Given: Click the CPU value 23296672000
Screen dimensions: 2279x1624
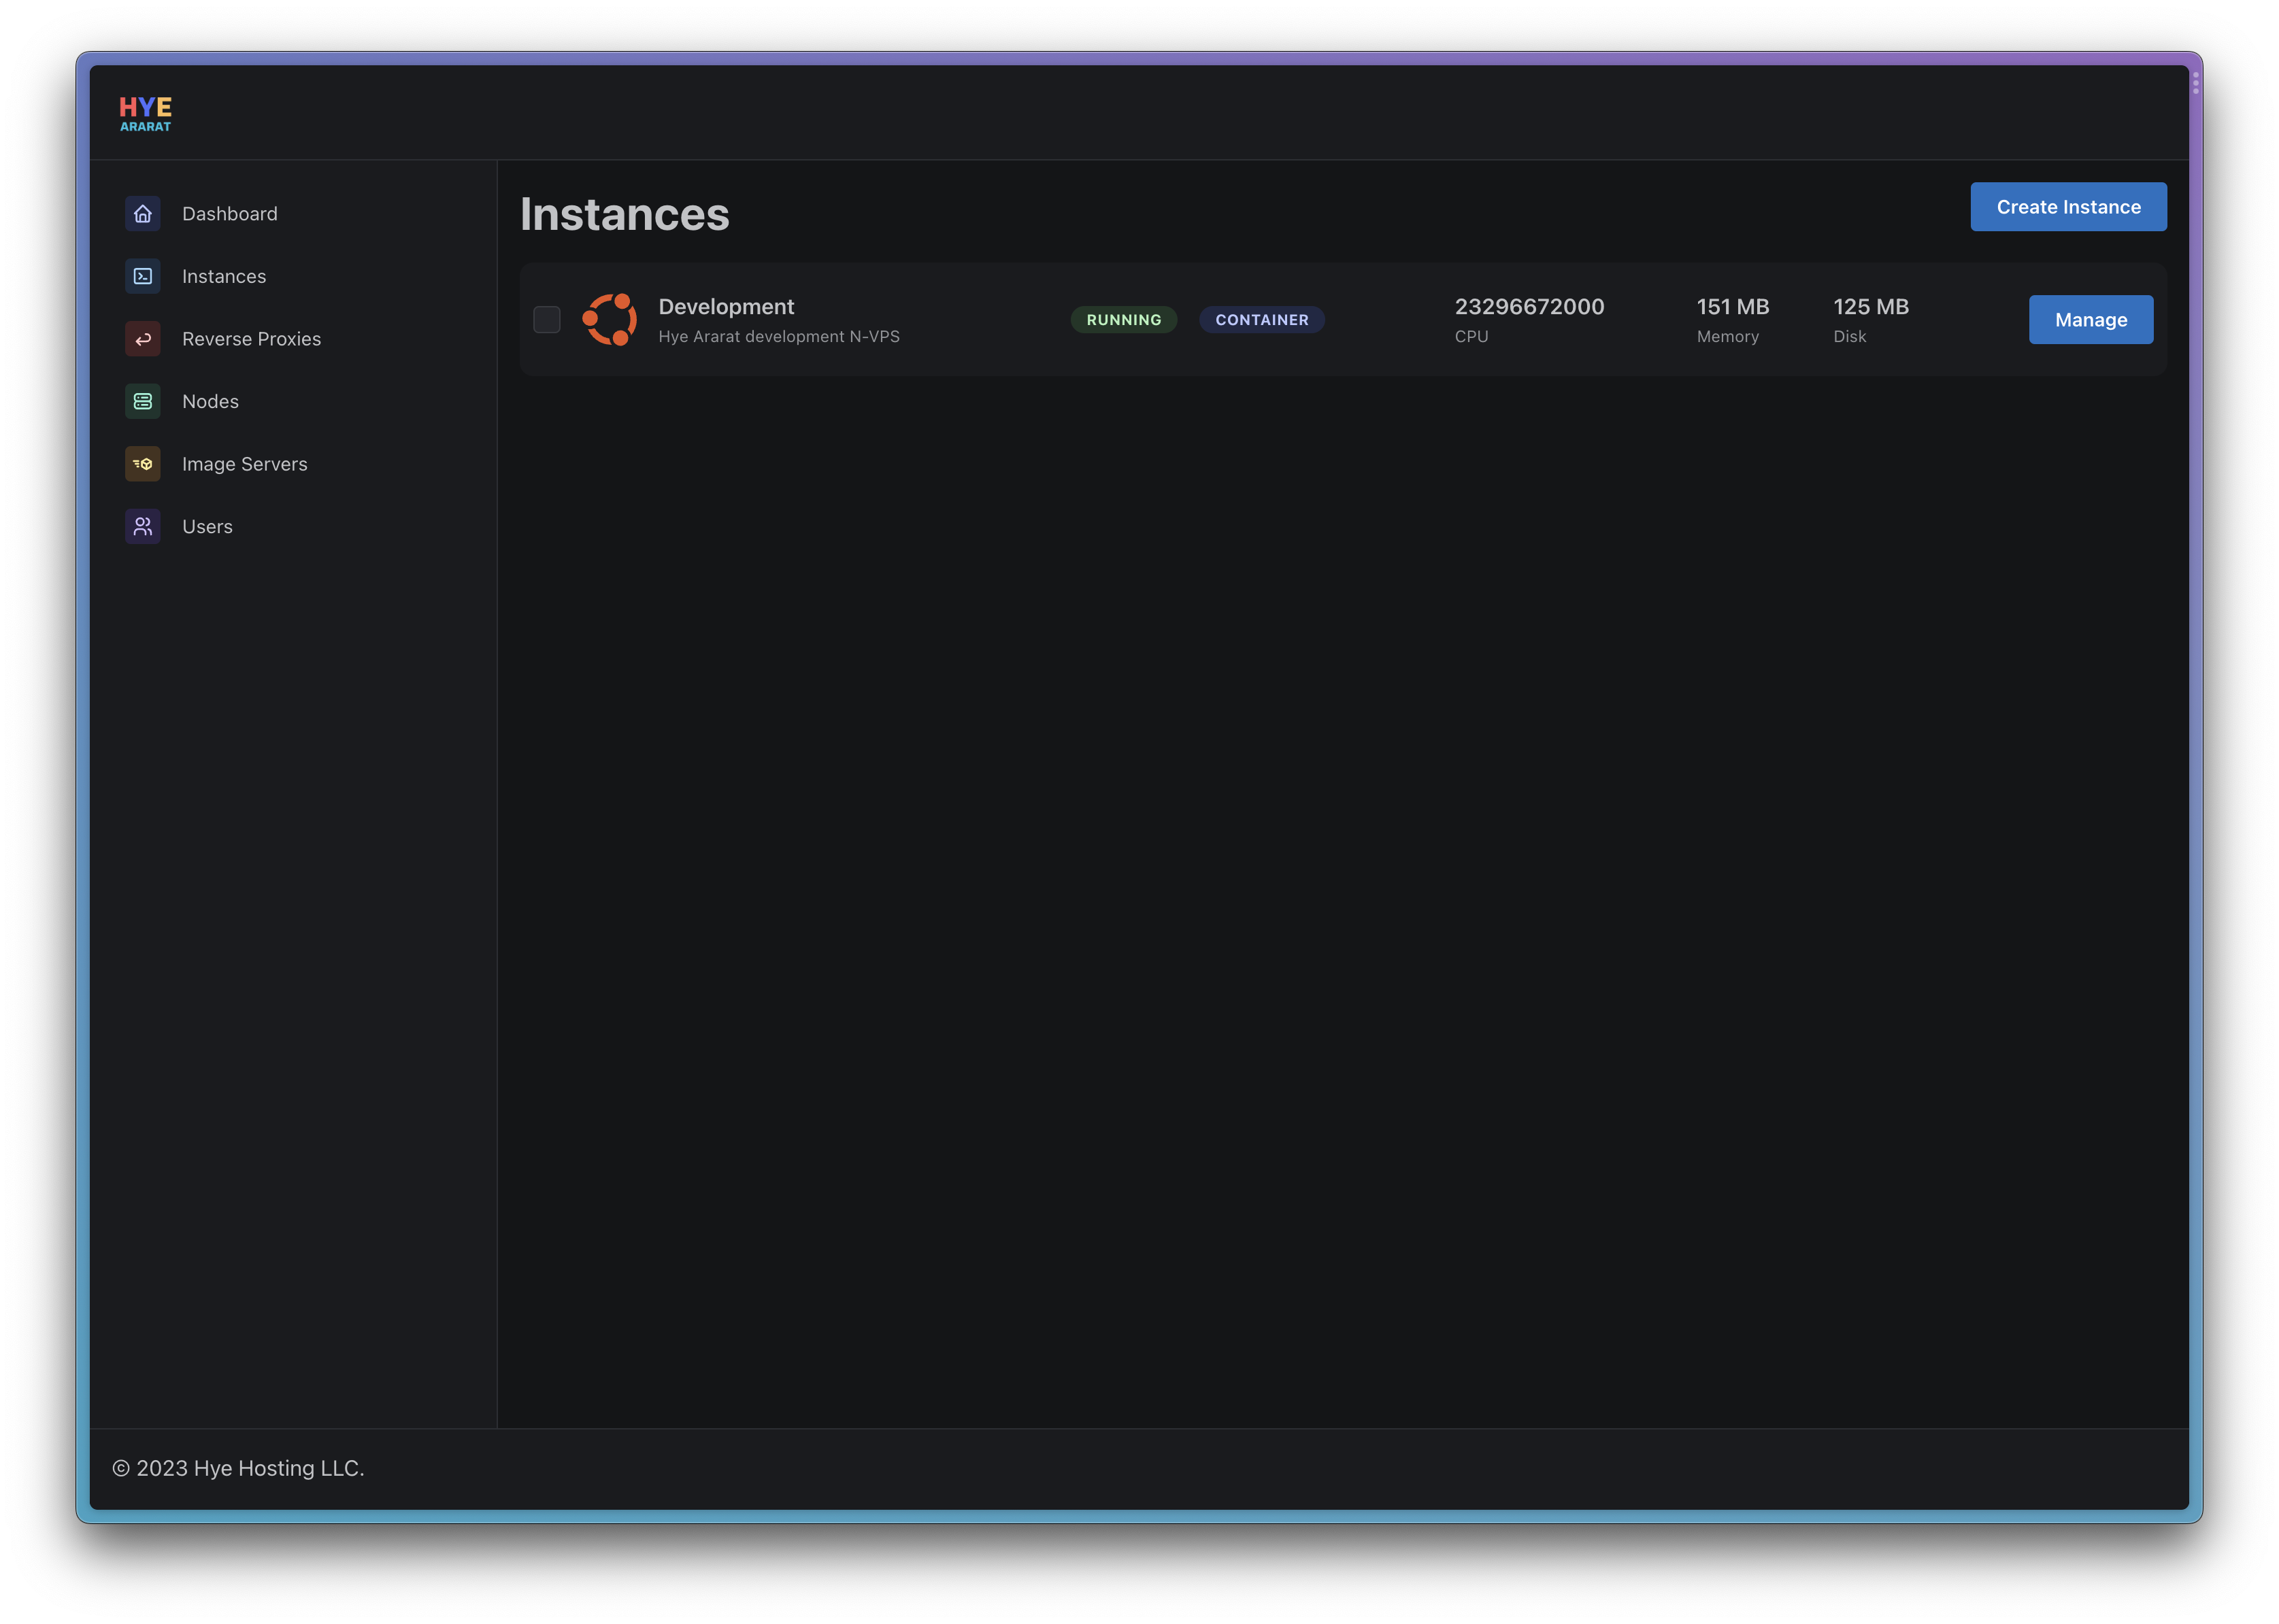Looking at the screenshot, I should pos(1529,307).
